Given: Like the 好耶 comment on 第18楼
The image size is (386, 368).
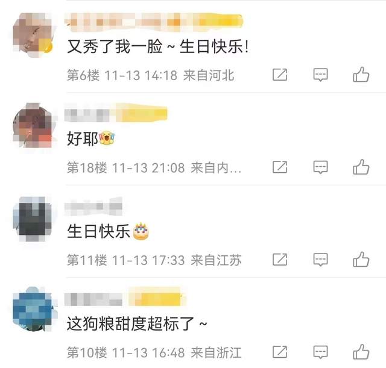Looking at the screenshot, I should pos(361,167).
